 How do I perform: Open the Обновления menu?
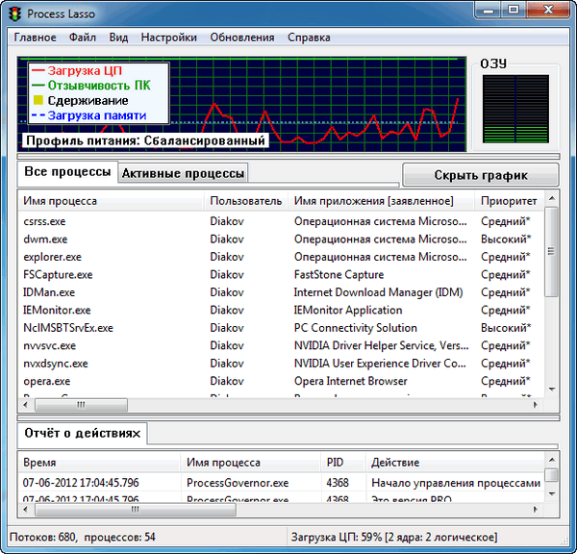(x=242, y=38)
